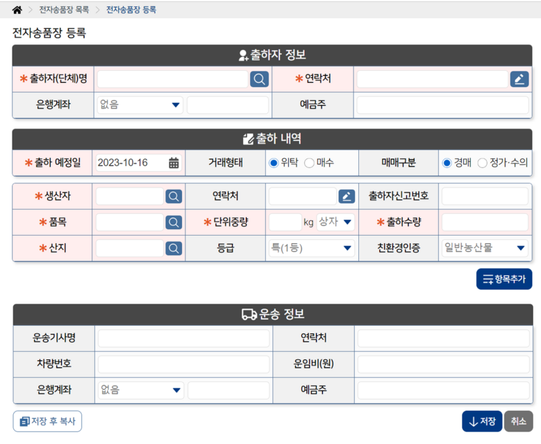Focus shipper 연락처 input field
Screen dimensions: 541x444
click(433, 79)
